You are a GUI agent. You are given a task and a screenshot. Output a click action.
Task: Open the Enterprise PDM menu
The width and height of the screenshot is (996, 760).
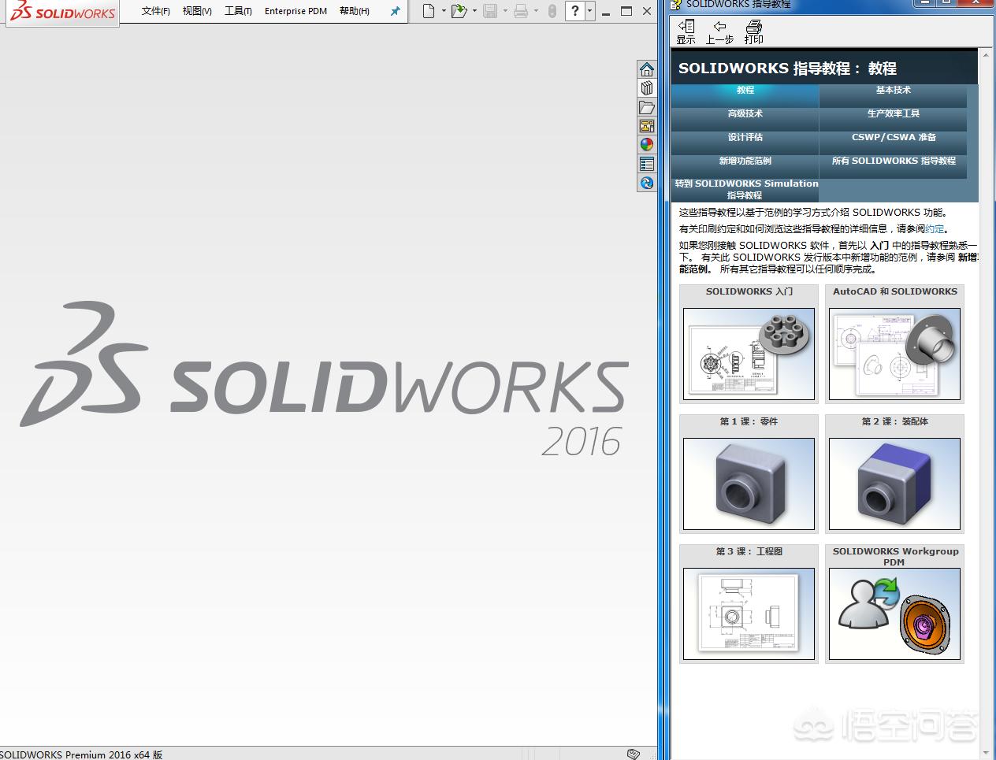[295, 11]
